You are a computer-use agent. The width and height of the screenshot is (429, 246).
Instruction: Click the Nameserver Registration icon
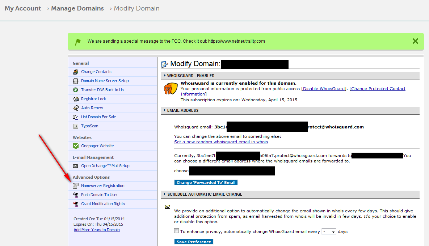pyautogui.click(x=76, y=186)
